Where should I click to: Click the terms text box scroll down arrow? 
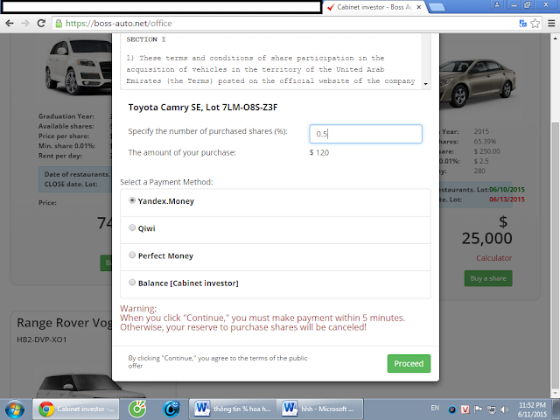pos(426,84)
